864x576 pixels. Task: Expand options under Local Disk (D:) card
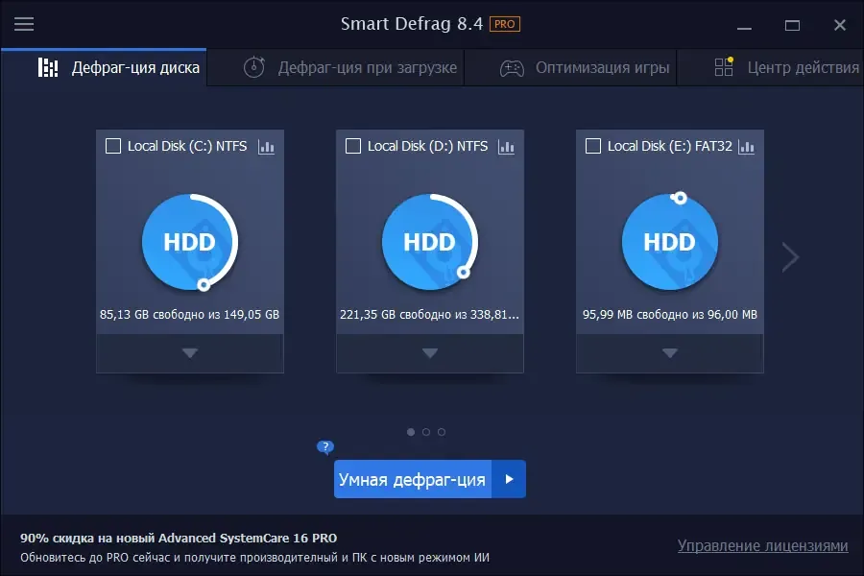(x=430, y=353)
